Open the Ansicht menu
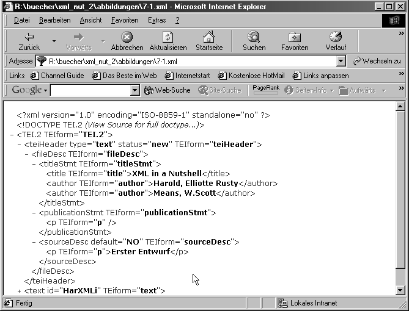The width and height of the screenshot is (409, 311). click(x=90, y=20)
